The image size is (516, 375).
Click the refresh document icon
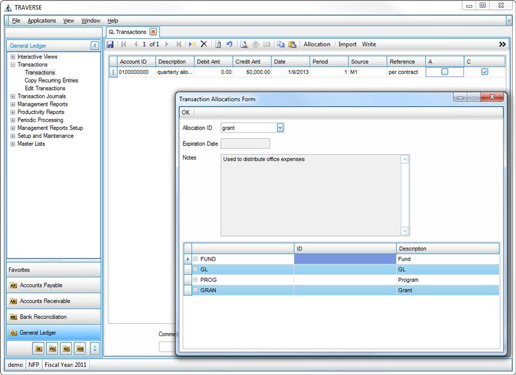tap(218, 44)
